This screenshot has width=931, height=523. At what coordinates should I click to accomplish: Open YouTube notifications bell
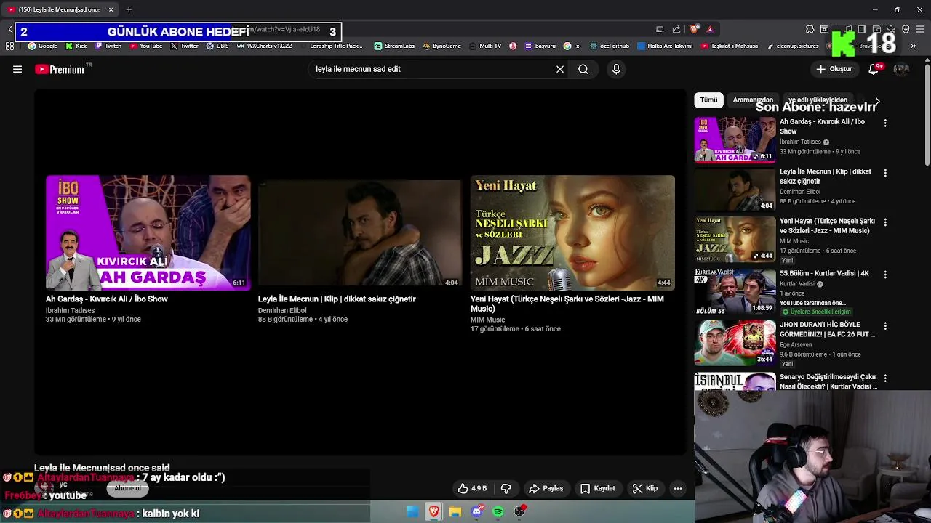(874, 69)
